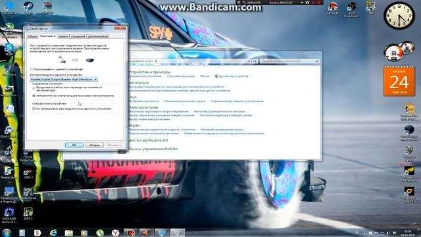Enable Прослушивать с данного устройства checkbox
The width and height of the screenshot is (421, 237).
point(32,69)
